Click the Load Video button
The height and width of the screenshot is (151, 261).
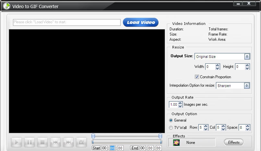click(x=141, y=22)
